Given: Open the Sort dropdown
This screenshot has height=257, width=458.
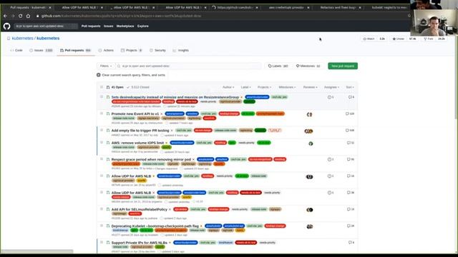Looking at the screenshot, I should pyautogui.click(x=350, y=87).
